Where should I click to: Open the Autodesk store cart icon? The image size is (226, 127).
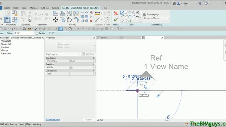click(200, 3)
